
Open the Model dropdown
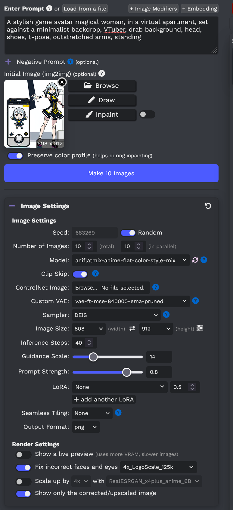click(131, 260)
